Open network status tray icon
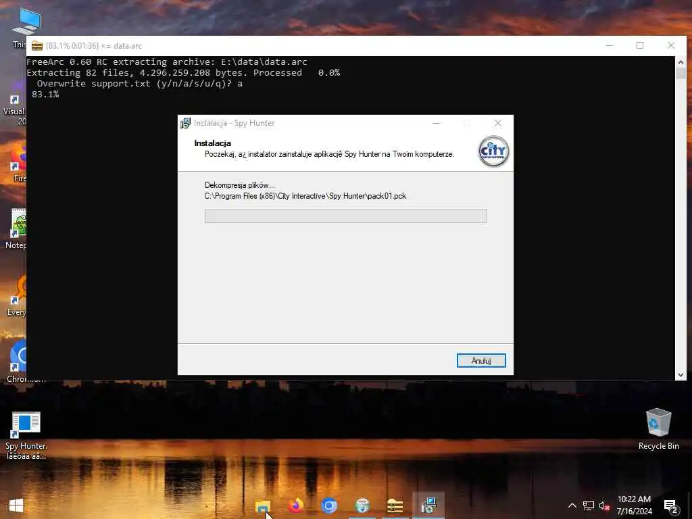 [x=589, y=505]
